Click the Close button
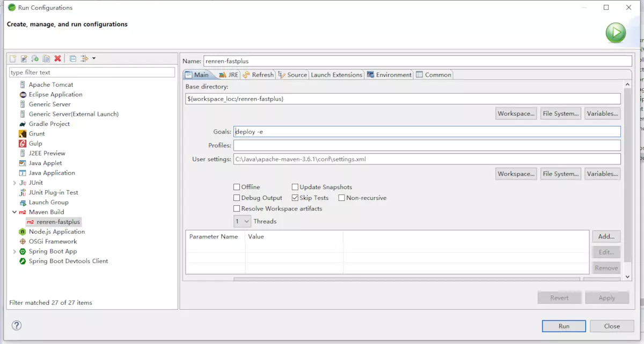 (x=612, y=326)
